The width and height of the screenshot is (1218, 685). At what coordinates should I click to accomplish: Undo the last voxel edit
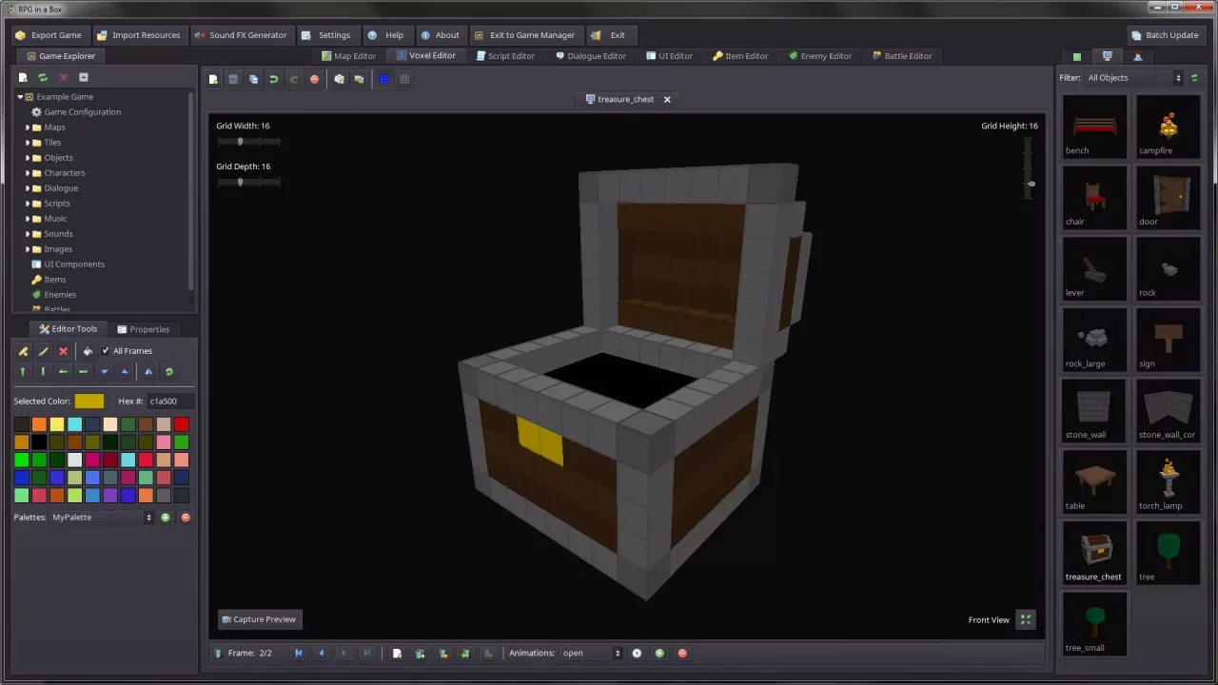pos(274,79)
